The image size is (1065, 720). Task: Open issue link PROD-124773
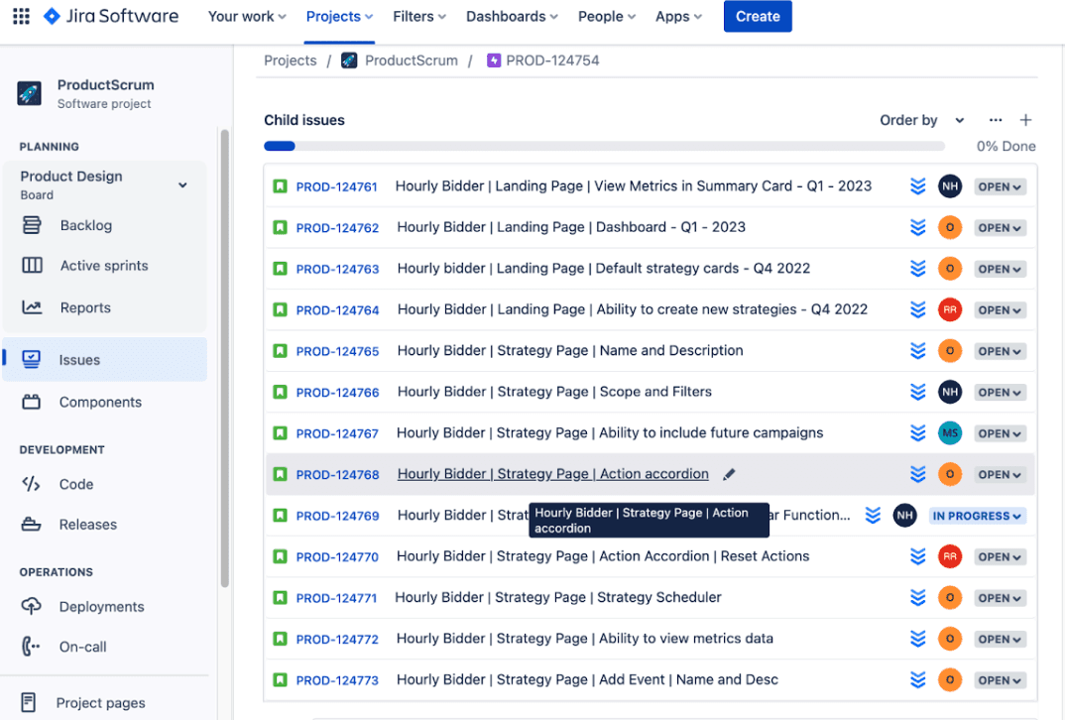[337, 680]
